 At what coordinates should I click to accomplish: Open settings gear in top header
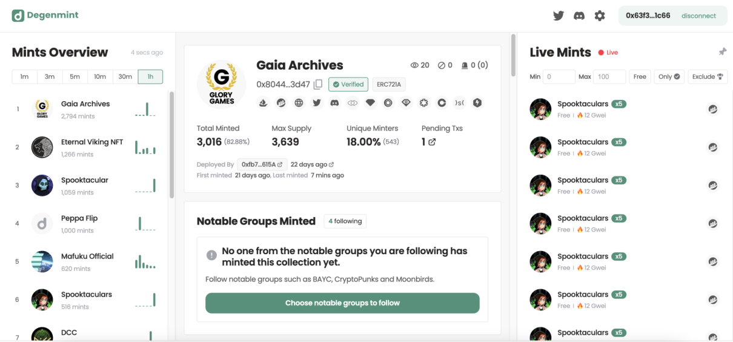[600, 16]
